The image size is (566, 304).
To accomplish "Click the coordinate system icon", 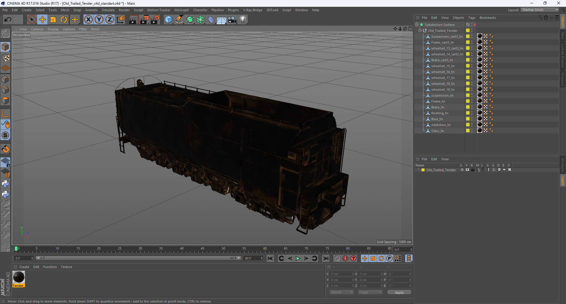I will point(120,19).
